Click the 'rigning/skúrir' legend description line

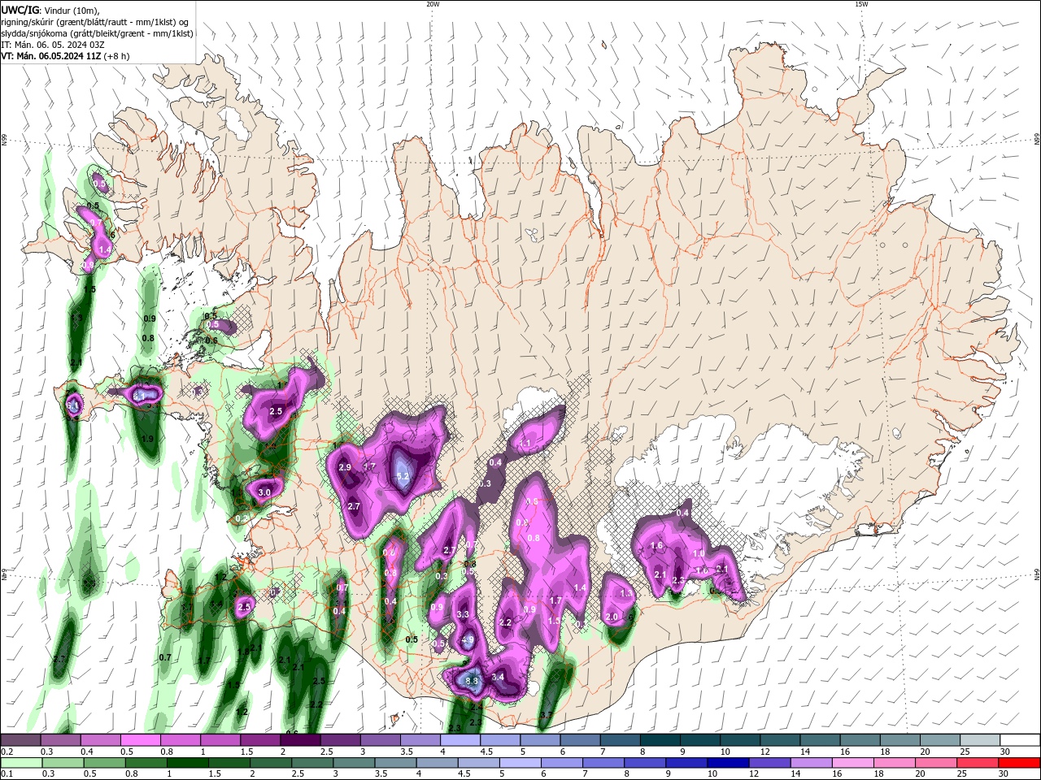(x=97, y=22)
